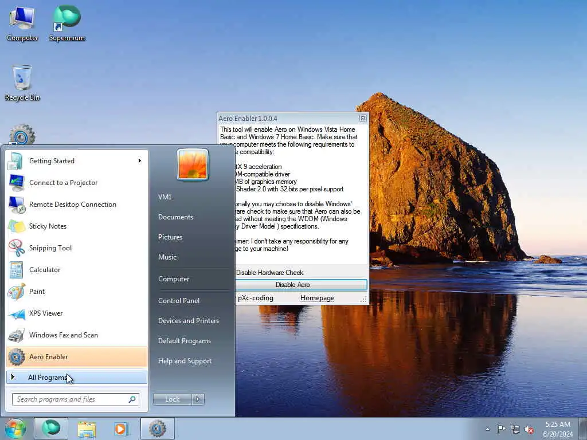Click pXc-coding label in Aero Enabler
The height and width of the screenshot is (440, 587).
256,298
